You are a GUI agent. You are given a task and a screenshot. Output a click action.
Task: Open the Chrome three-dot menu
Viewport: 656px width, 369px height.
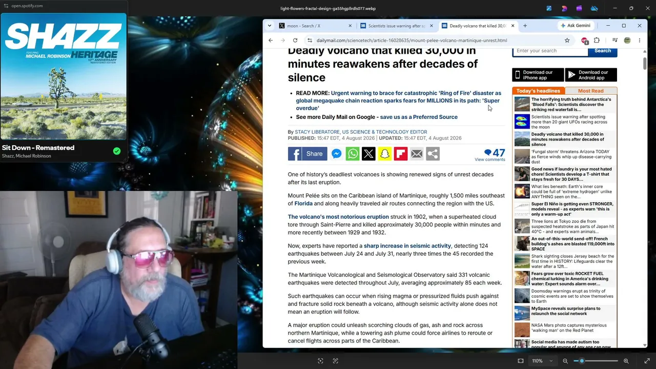click(x=639, y=40)
